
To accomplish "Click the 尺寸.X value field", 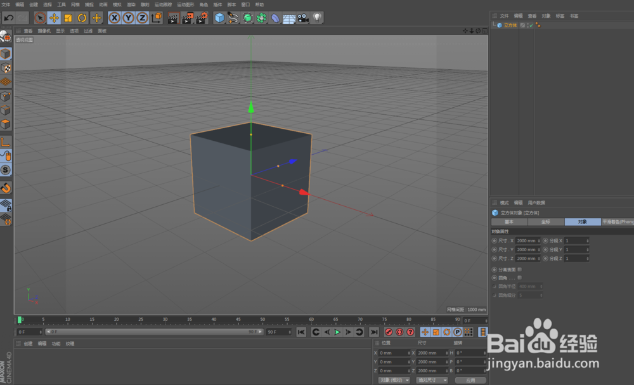I will coord(528,240).
